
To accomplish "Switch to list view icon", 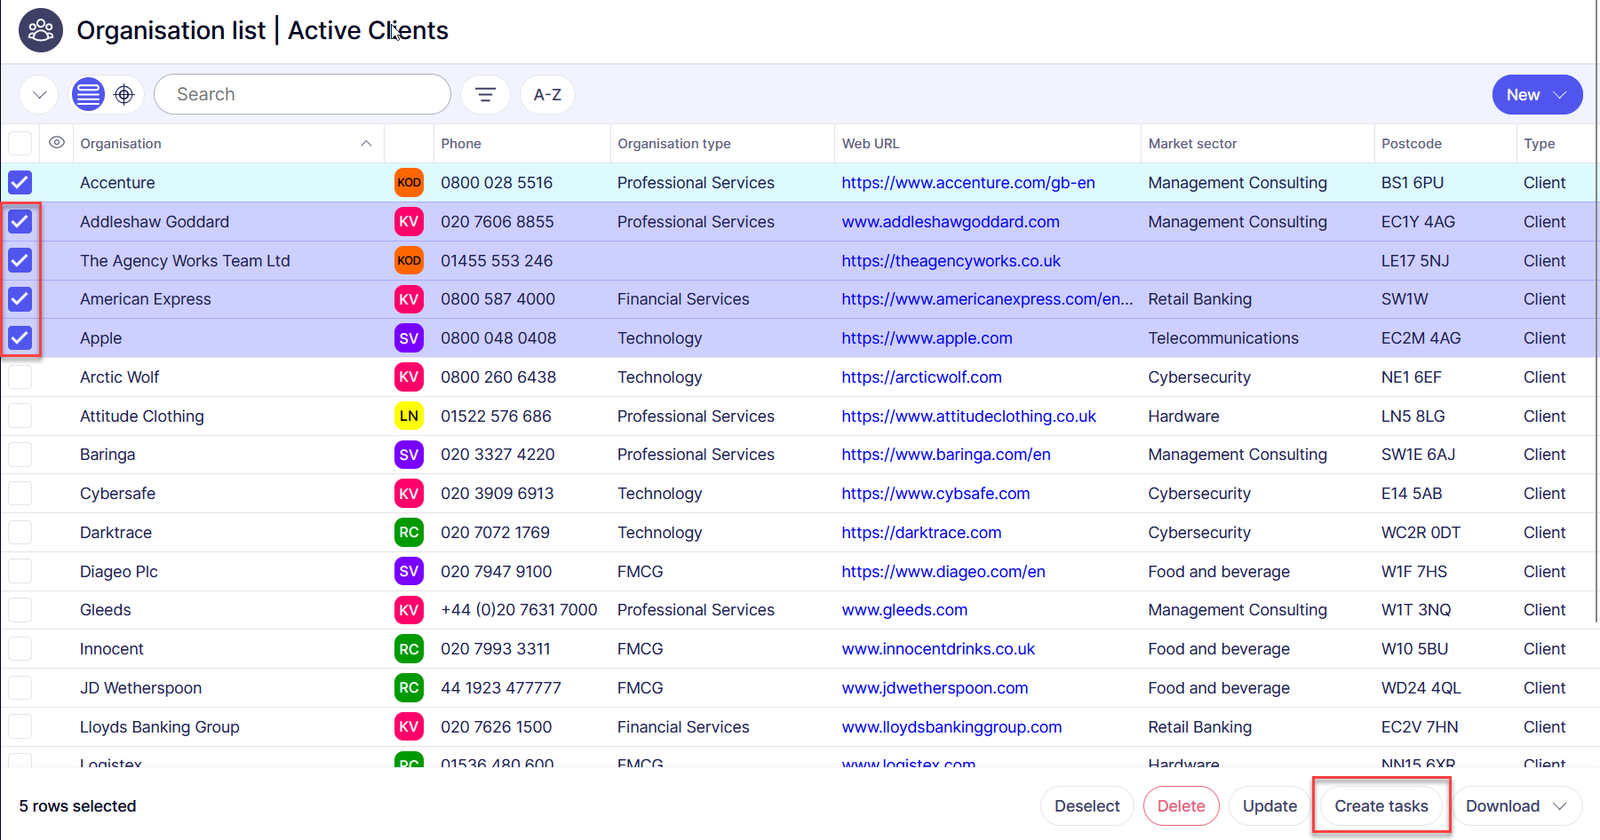I will (x=88, y=94).
